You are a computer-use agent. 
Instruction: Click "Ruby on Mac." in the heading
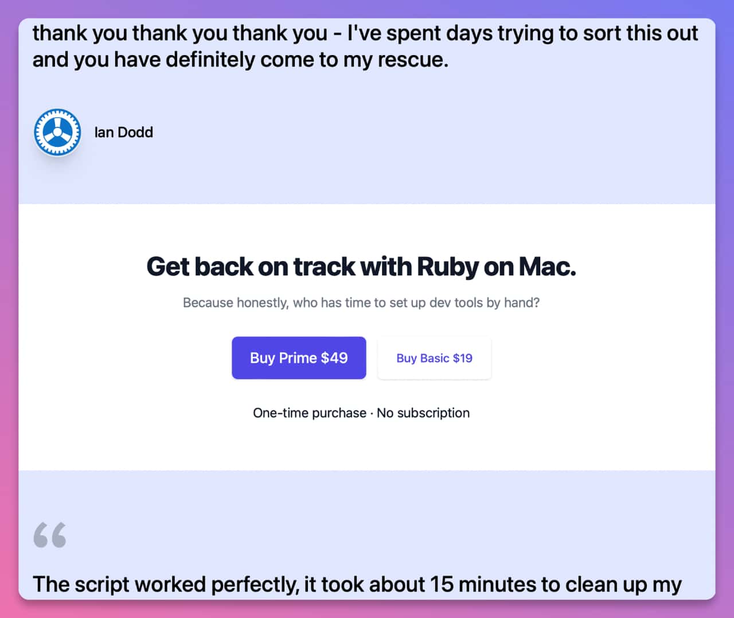pos(496,267)
